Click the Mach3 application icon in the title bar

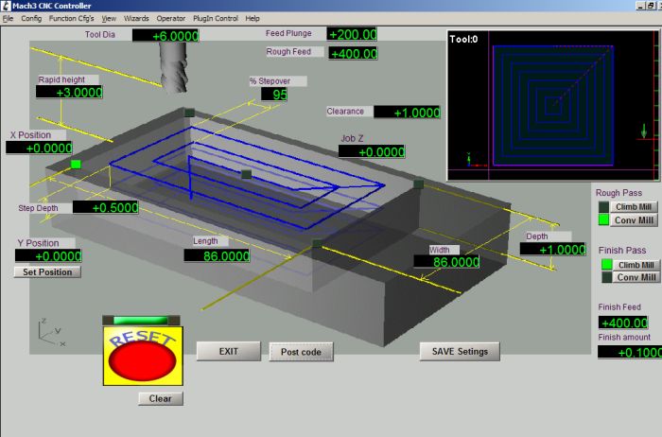[6, 6]
